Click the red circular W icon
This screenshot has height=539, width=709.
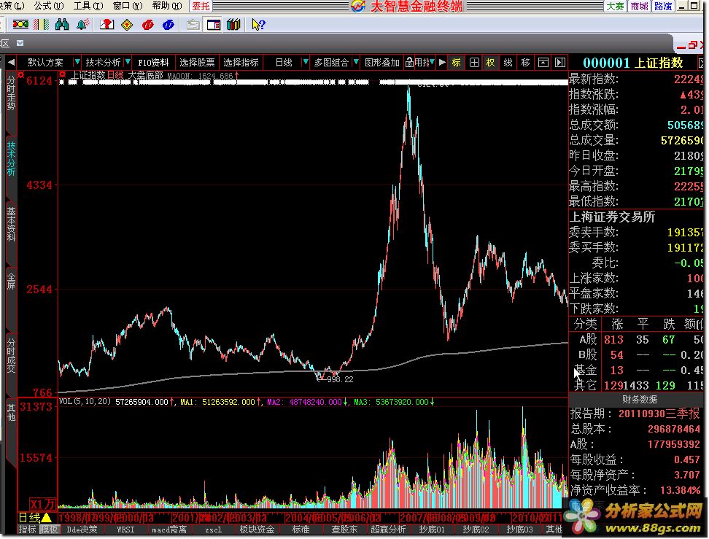(148, 24)
